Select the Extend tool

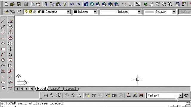coord(10,88)
